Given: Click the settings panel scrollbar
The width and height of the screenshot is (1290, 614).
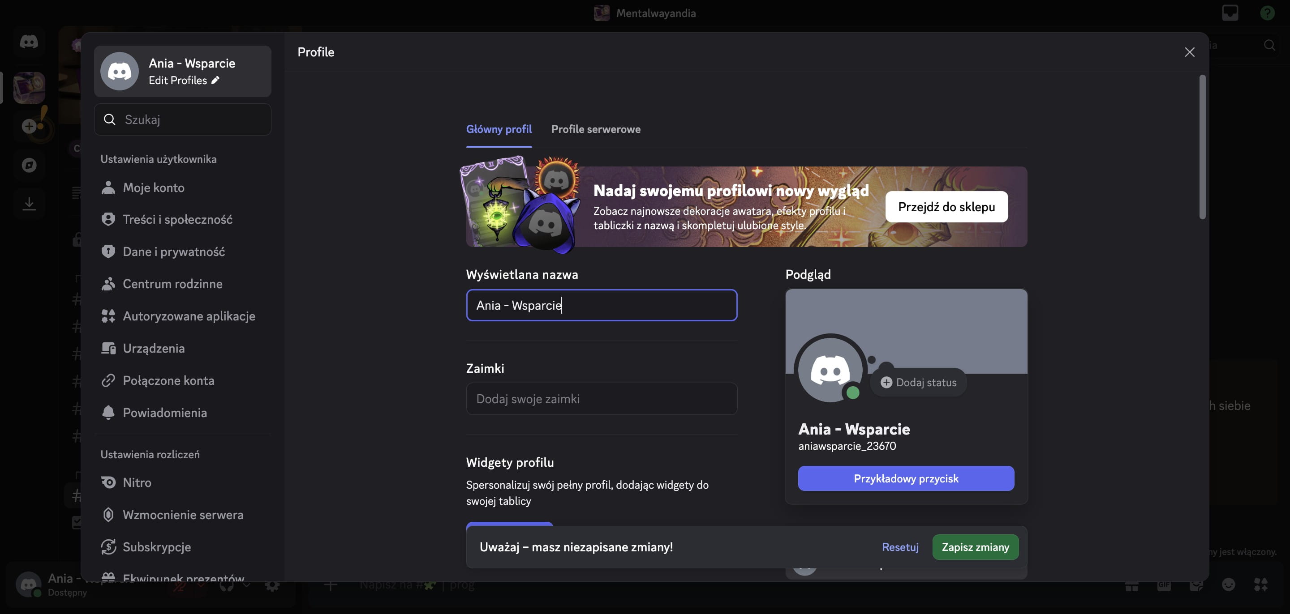Looking at the screenshot, I should pyautogui.click(x=1202, y=147).
